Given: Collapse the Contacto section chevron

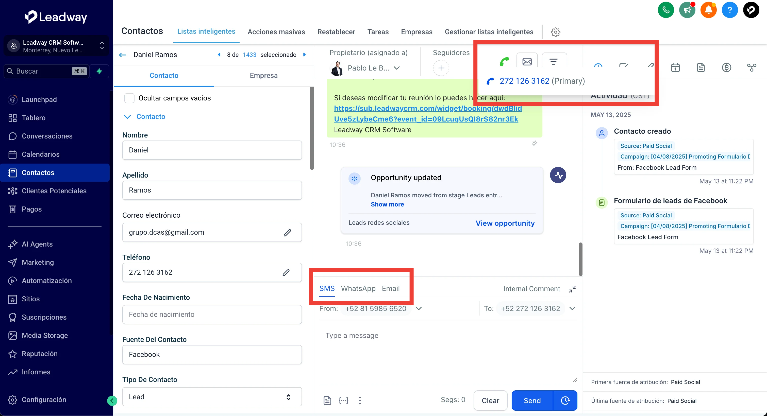Looking at the screenshot, I should point(127,117).
